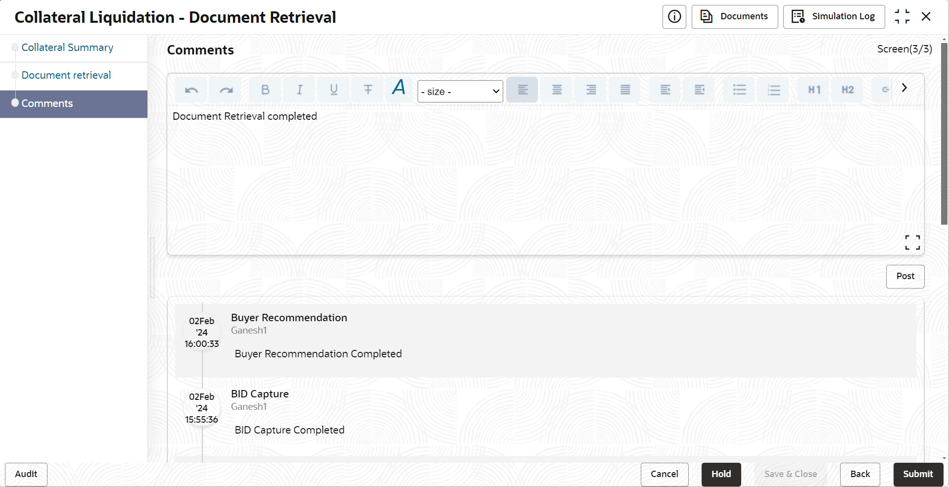Go to Document retrieval step
The width and height of the screenshot is (949, 487).
click(66, 75)
